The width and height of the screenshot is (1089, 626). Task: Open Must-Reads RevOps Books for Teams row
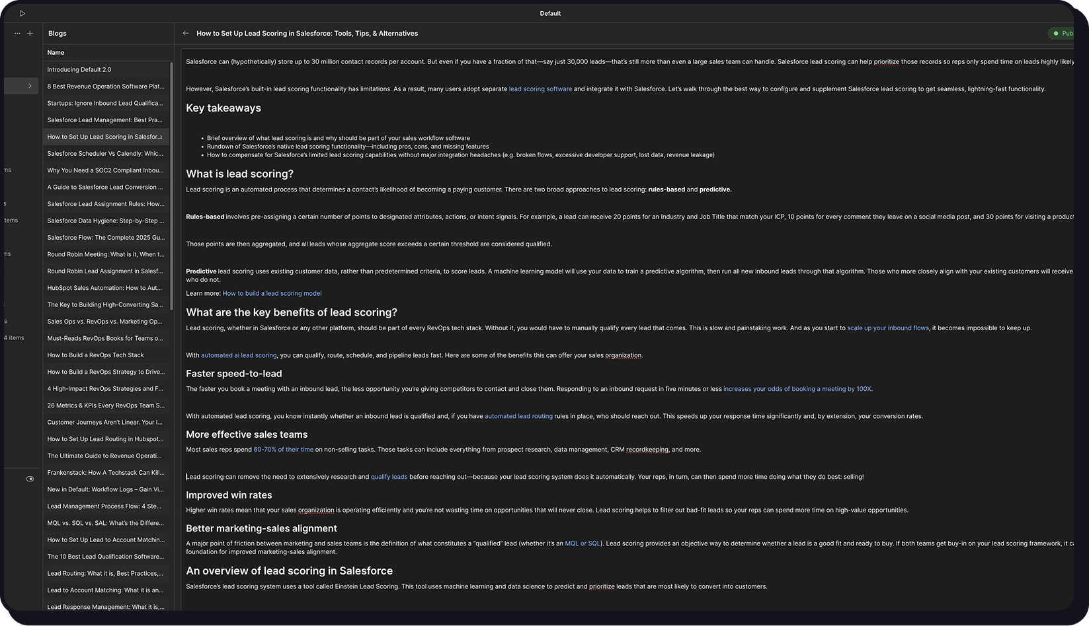pos(106,338)
